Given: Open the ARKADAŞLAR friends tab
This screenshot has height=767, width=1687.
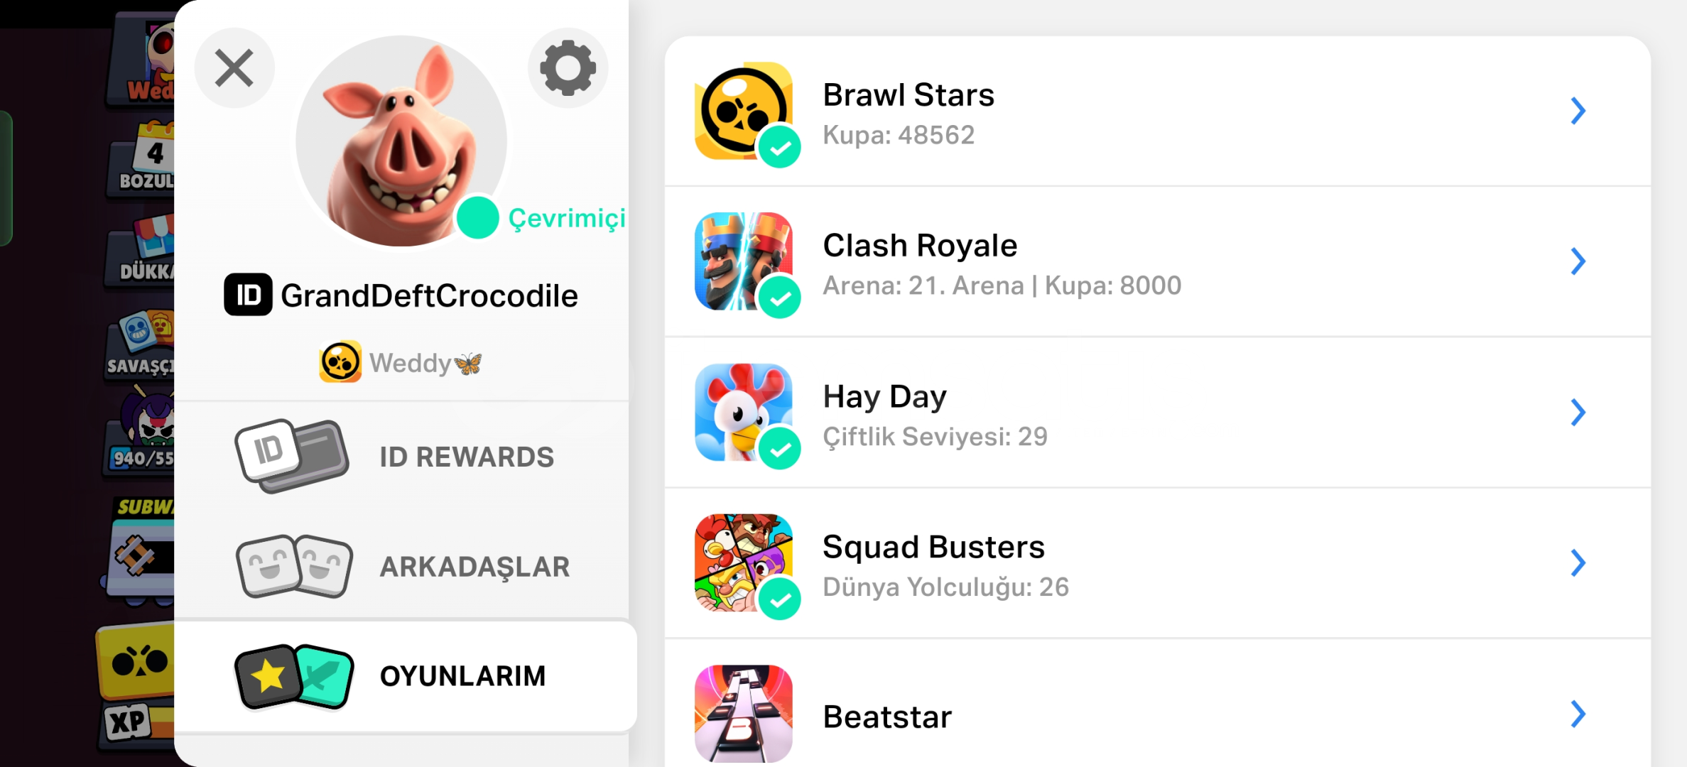Looking at the screenshot, I should pyautogui.click(x=402, y=567).
